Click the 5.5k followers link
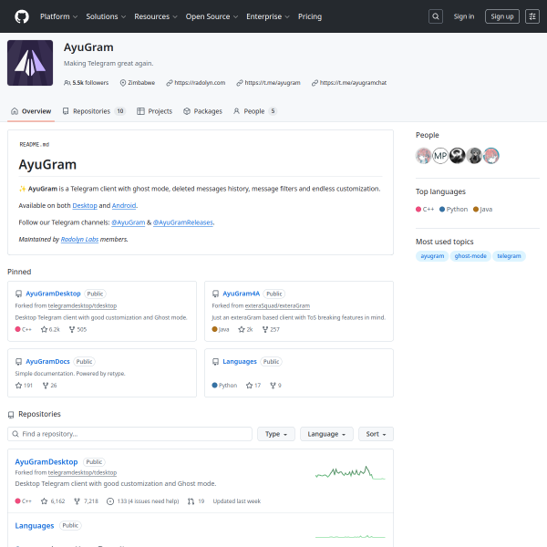 (87, 83)
